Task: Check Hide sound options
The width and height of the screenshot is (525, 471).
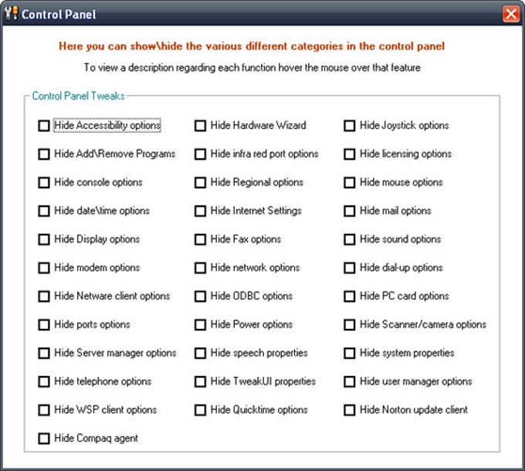Action: click(350, 239)
